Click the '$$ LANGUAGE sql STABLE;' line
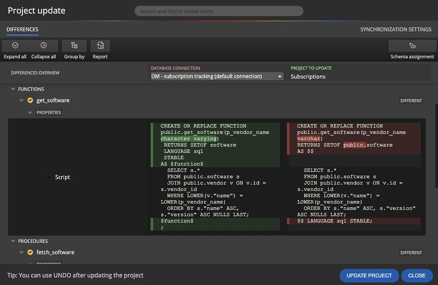Screen dimensions: 438x285 pyautogui.click(x=335, y=221)
